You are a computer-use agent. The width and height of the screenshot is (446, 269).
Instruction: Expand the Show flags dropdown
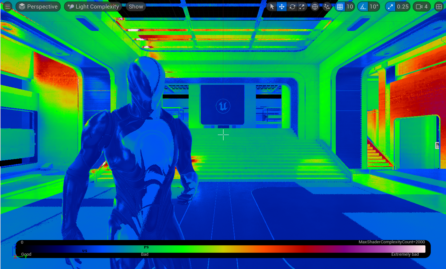135,6
